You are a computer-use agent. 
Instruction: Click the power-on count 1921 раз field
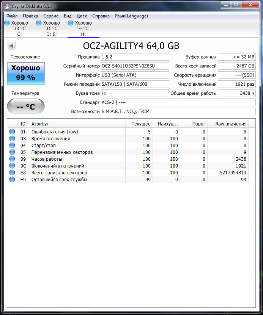[x=237, y=84]
